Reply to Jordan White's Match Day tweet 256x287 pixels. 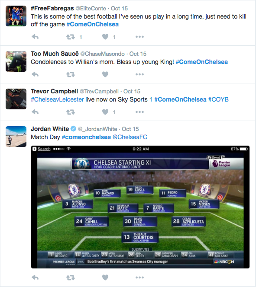(x=35, y=277)
